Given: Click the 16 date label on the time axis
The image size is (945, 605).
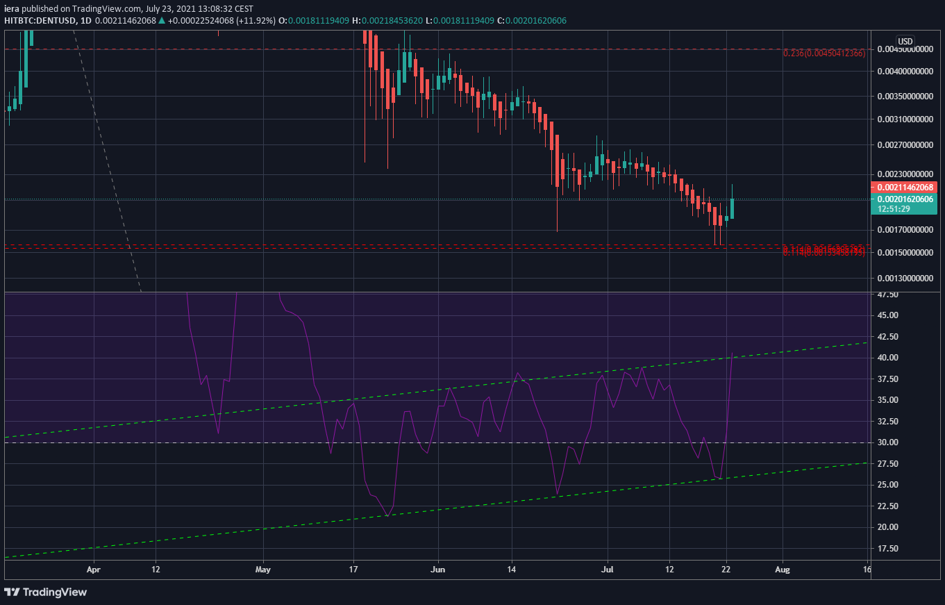Looking at the screenshot, I should point(867,570).
